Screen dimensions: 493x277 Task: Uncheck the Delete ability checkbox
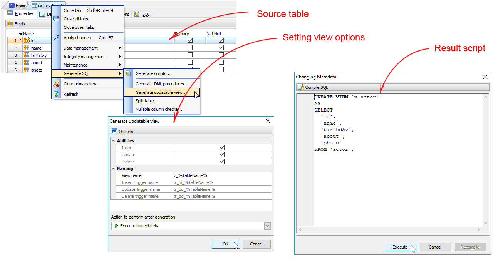222,162
